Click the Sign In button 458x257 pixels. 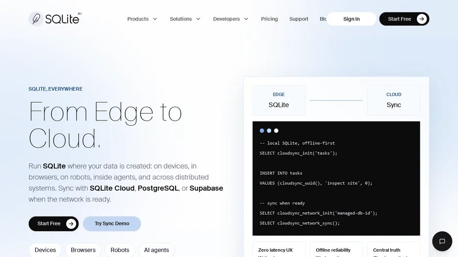(351, 19)
